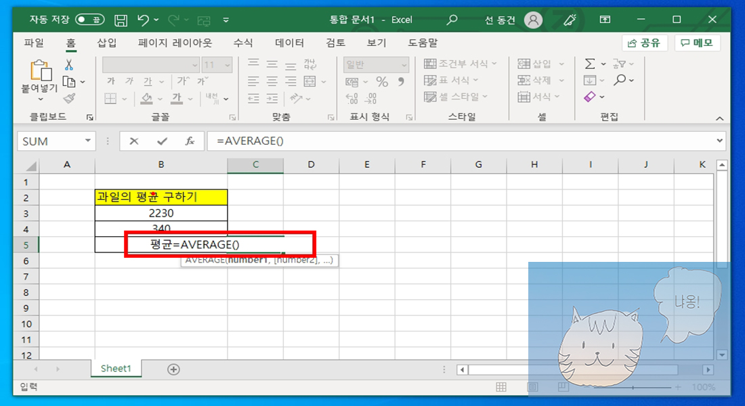The width and height of the screenshot is (745, 406).
Task: Click the user account avatar
Action: click(533, 20)
